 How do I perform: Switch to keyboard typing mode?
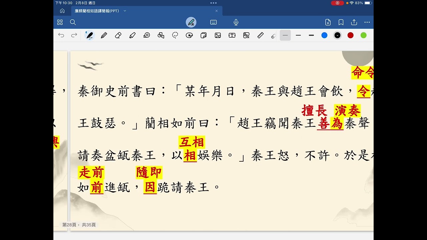pos(213,22)
